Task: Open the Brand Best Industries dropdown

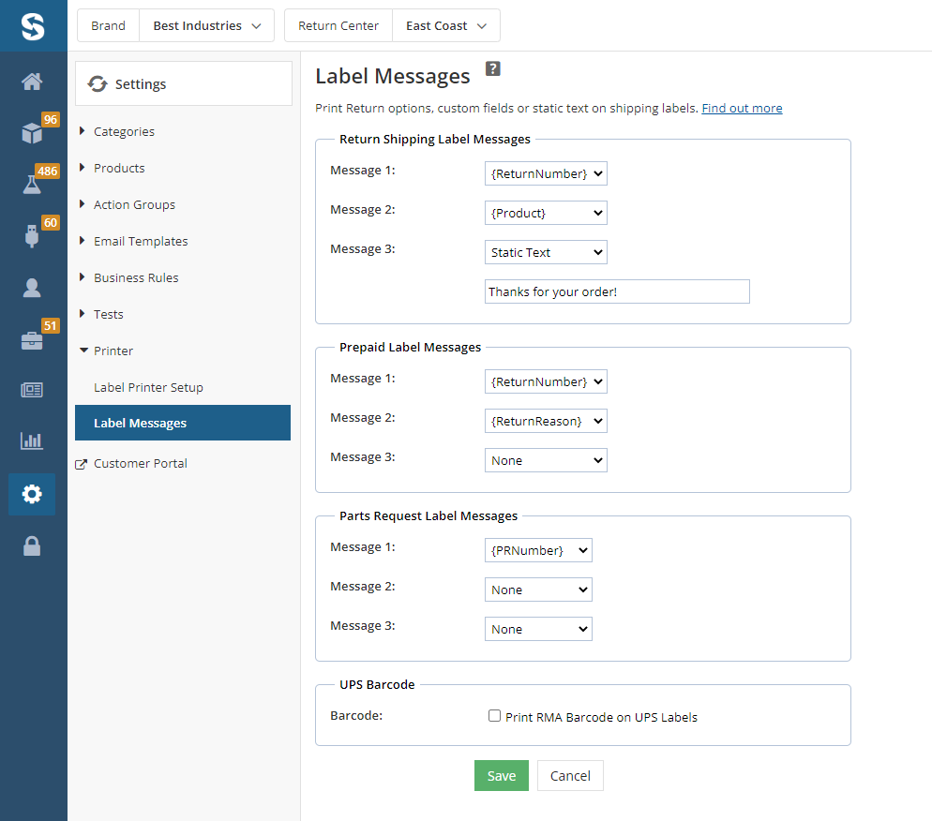Action: pyautogui.click(x=206, y=26)
